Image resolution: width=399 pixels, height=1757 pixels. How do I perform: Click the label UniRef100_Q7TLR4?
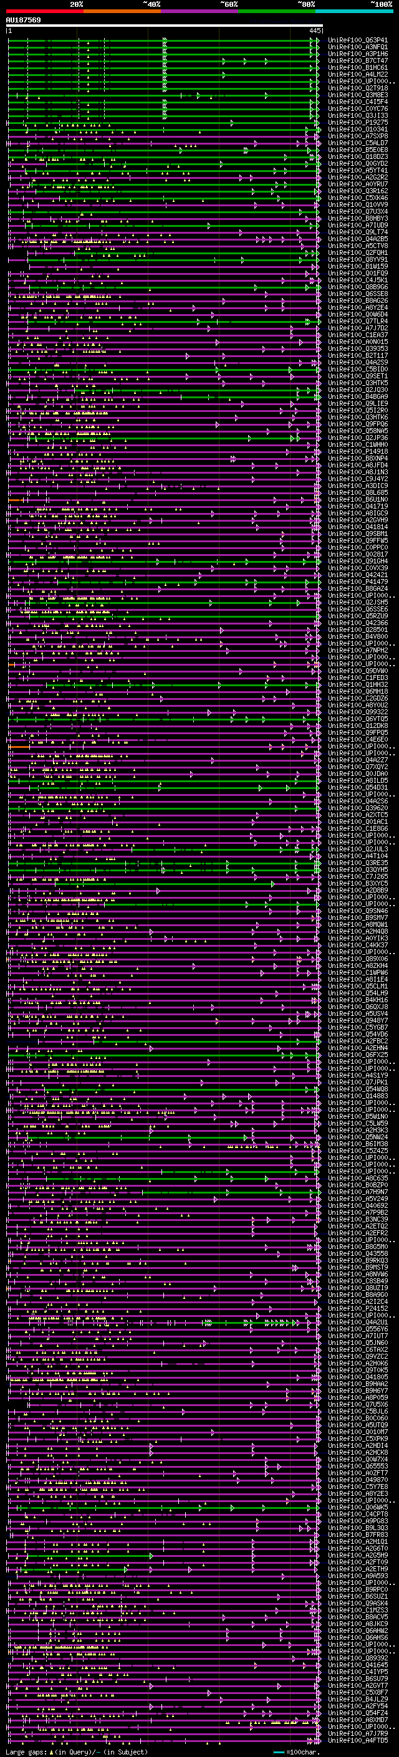point(358,321)
